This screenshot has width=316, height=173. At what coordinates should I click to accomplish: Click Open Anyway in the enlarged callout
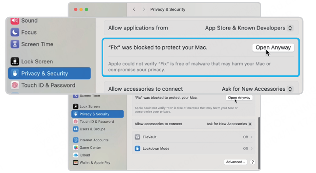click(273, 47)
